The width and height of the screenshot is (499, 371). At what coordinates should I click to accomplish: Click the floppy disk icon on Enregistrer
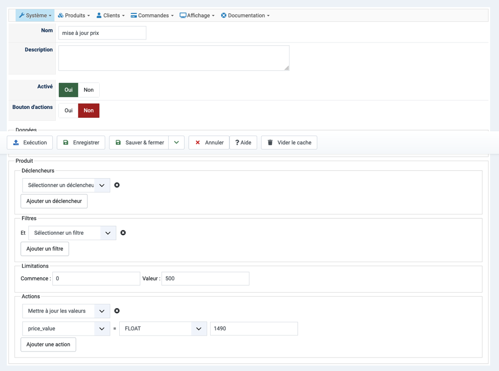click(x=65, y=142)
